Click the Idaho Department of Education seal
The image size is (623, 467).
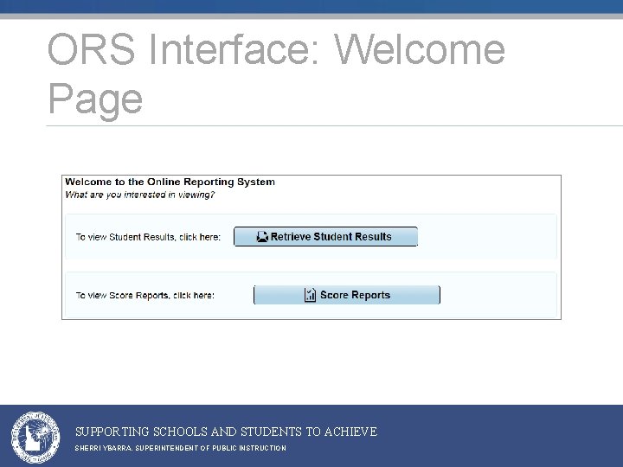pos(35,438)
